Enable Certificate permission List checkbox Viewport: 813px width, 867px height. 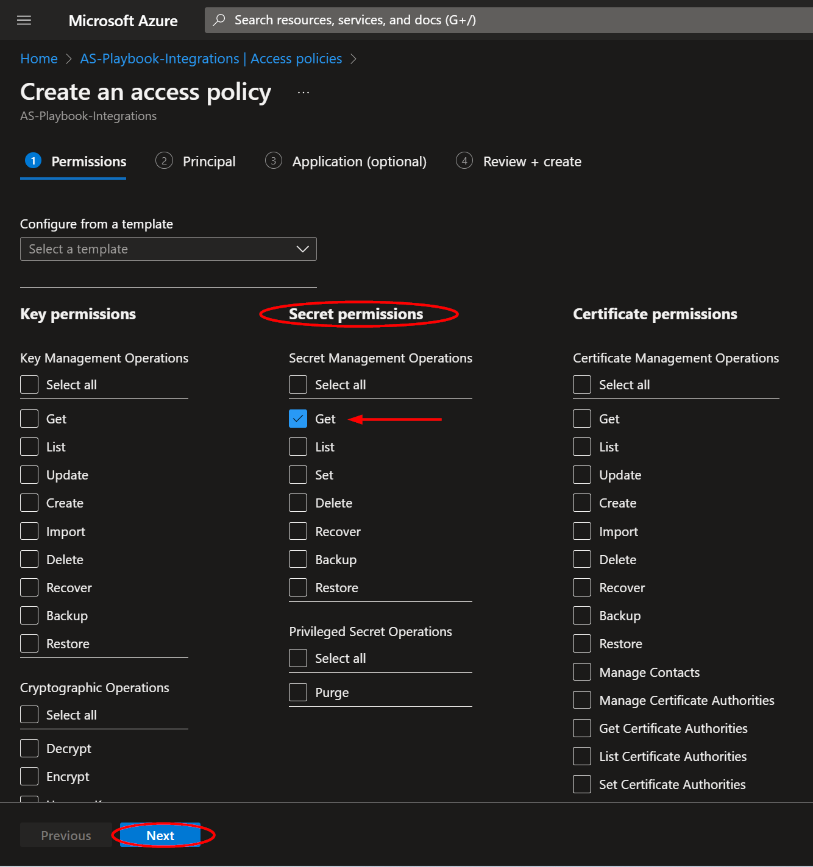pyautogui.click(x=582, y=447)
